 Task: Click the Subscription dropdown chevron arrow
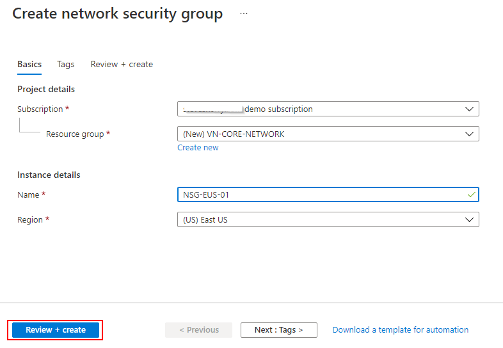click(x=470, y=109)
